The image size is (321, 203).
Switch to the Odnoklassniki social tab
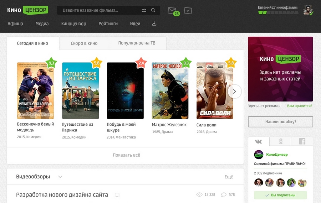click(281, 141)
